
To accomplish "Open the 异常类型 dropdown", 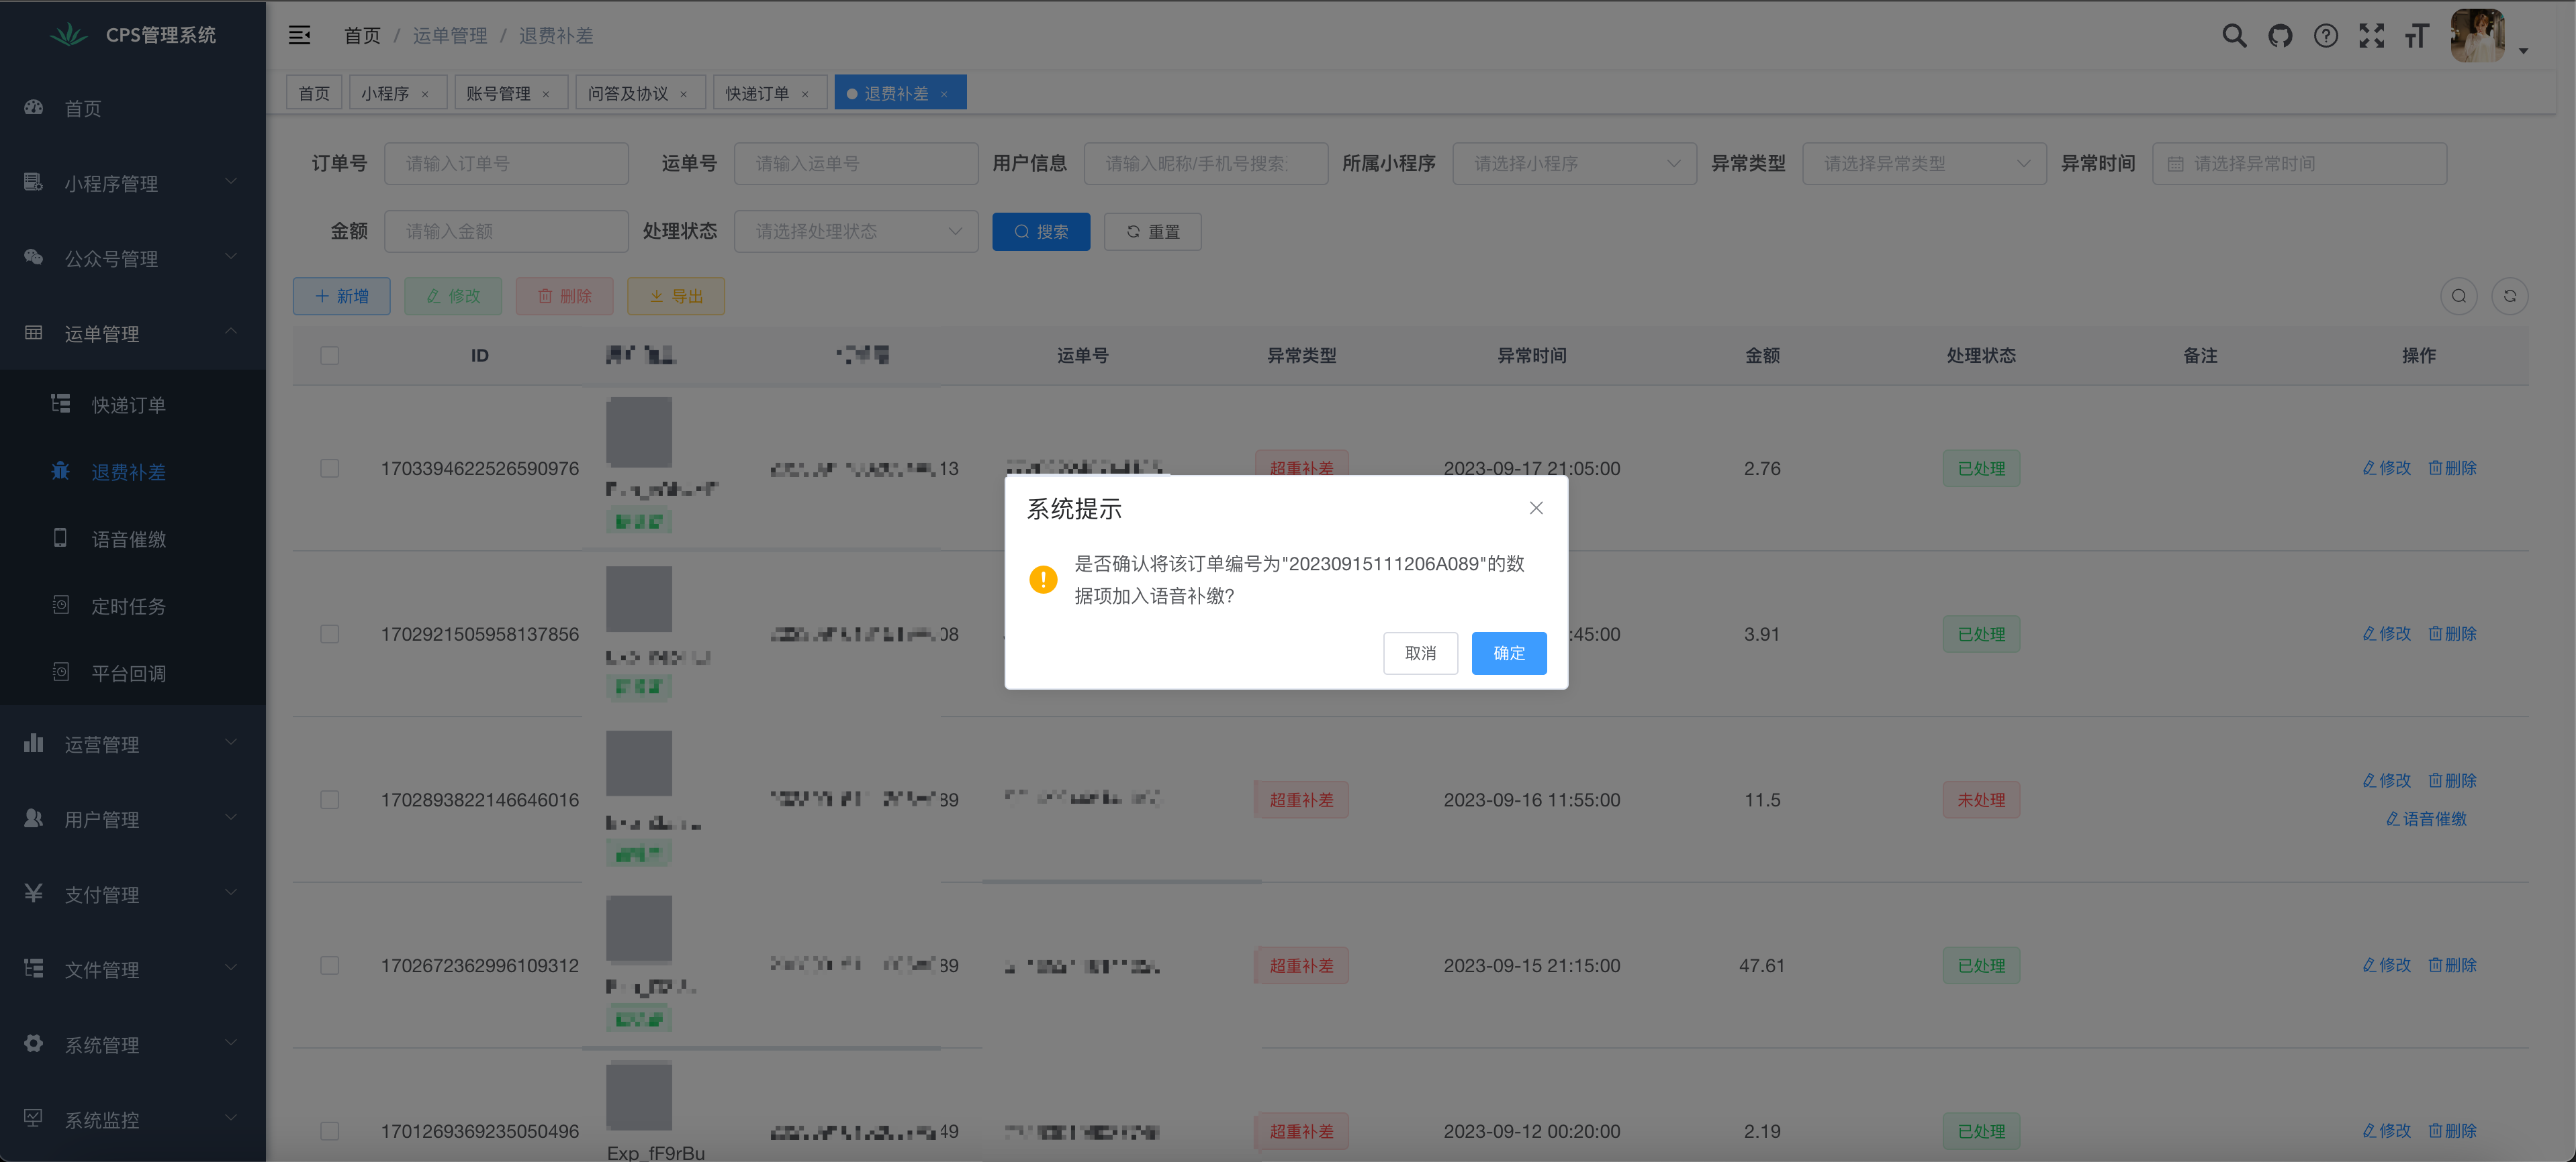I will click(1924, 164).
